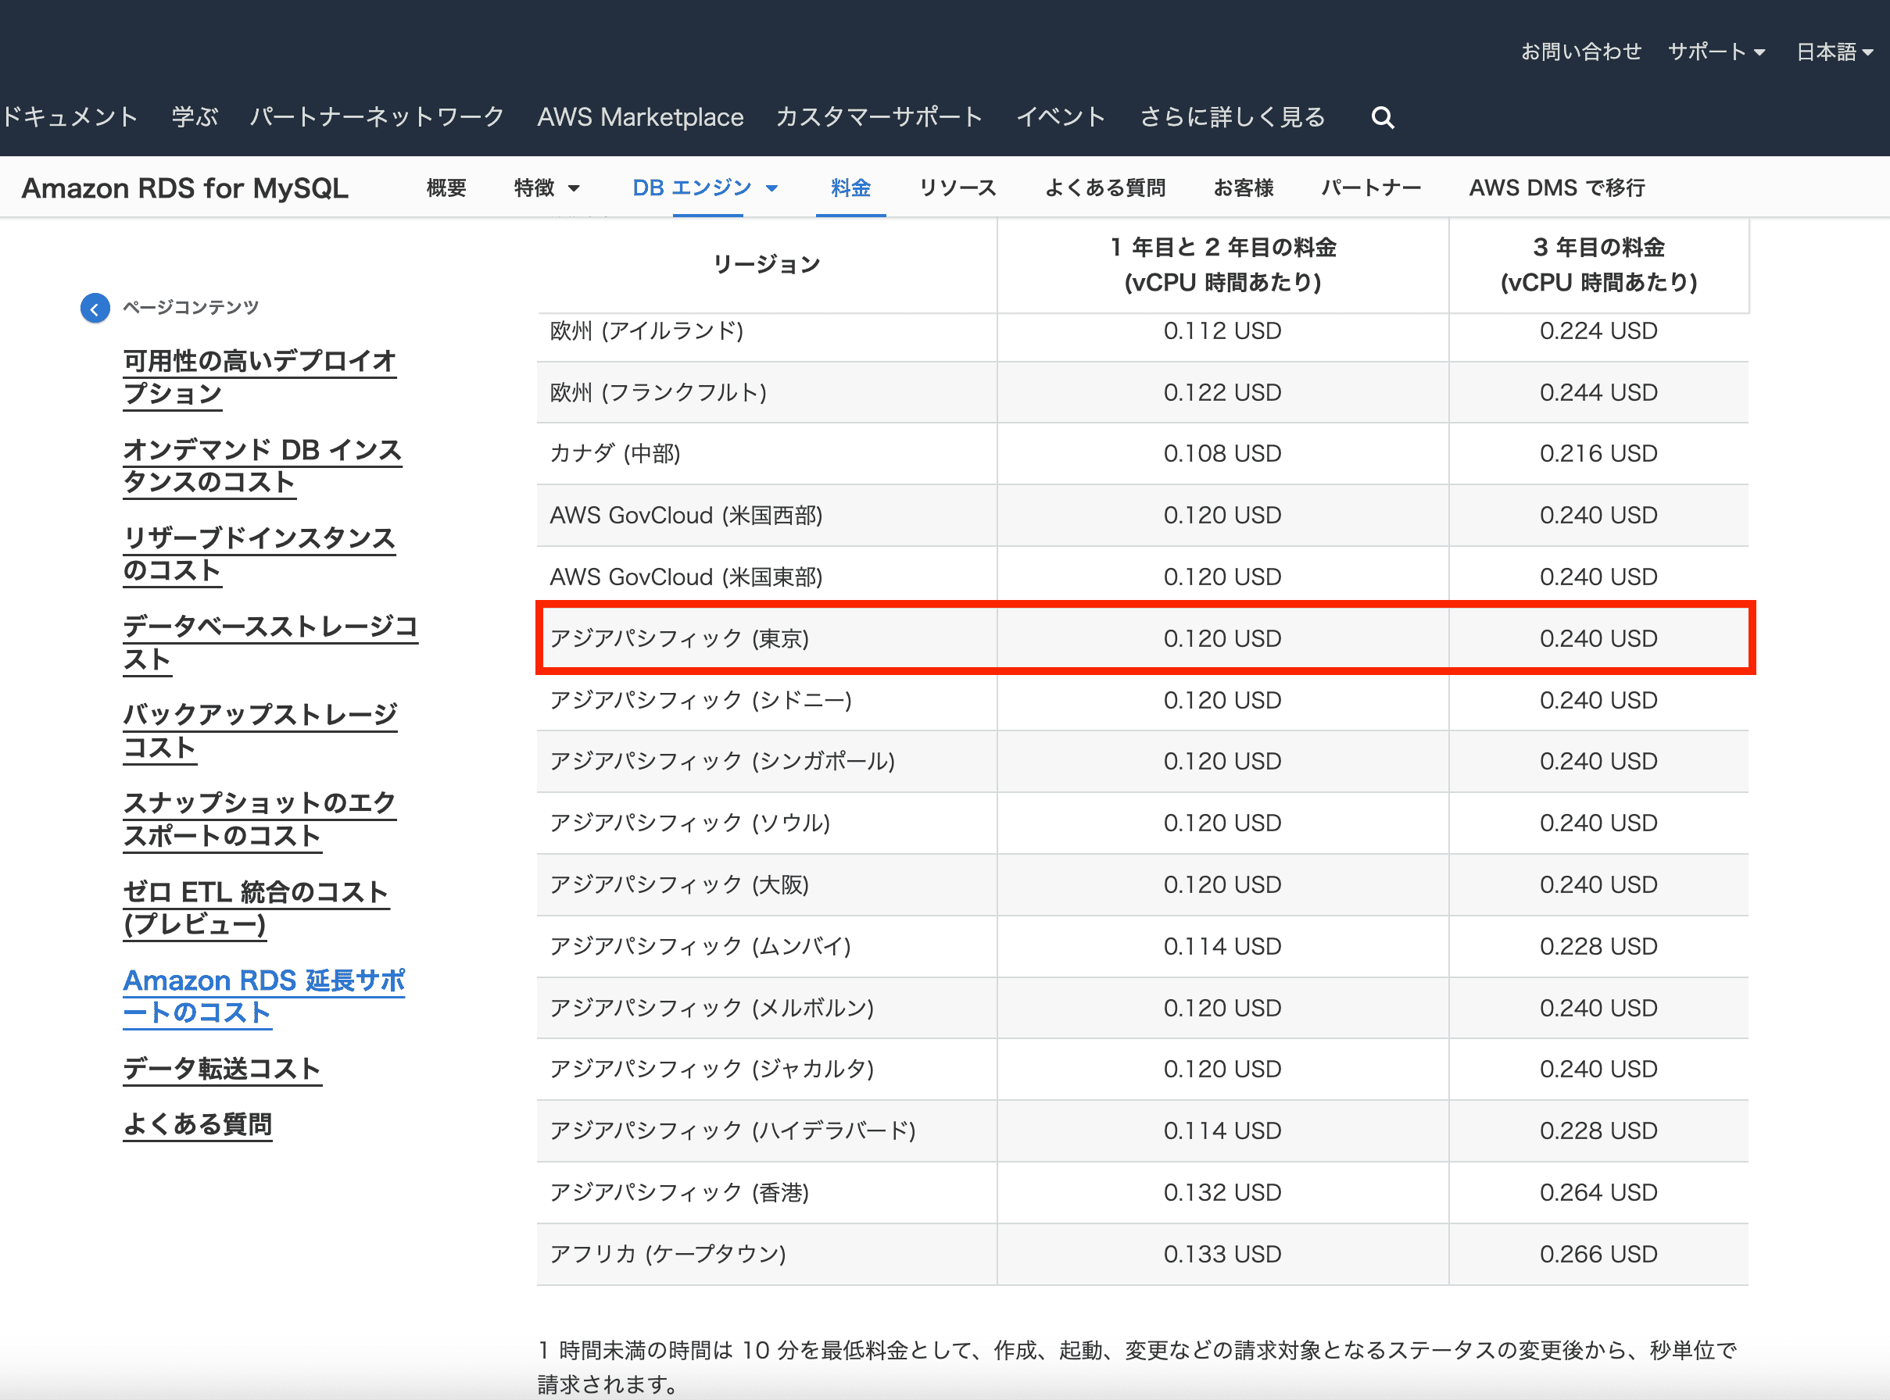Click the 0.112 USD price for Ireland
Image resolution: width=1890 pixels, height=1400 pixels.
pos(1222,330)
